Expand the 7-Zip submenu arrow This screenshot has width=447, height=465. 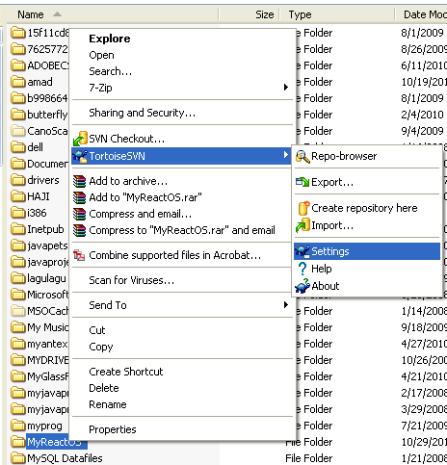[286, 88]
